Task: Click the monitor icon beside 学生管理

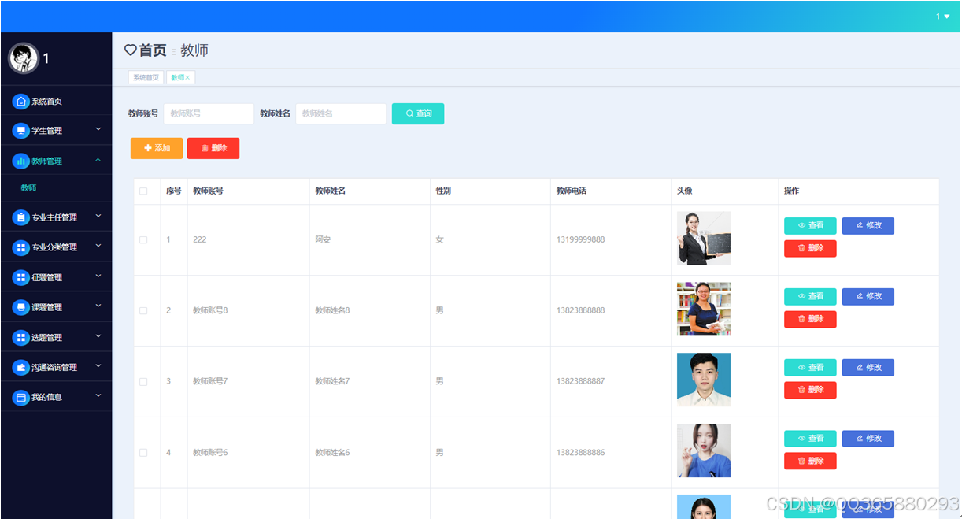Action: point(21,131)
